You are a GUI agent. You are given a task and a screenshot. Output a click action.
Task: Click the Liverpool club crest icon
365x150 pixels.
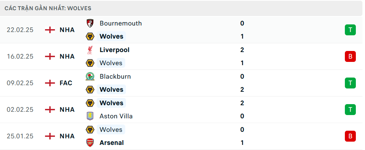(x=90, y=50)
